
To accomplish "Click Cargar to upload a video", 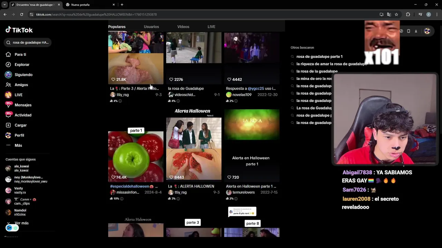I will click(x=16, y=125).
